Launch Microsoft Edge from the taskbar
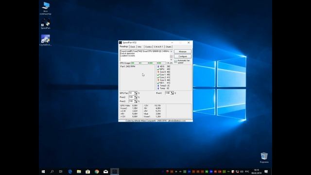Image resolution: width=311 pixels, height=175 pixels. [x=70, y=172]
